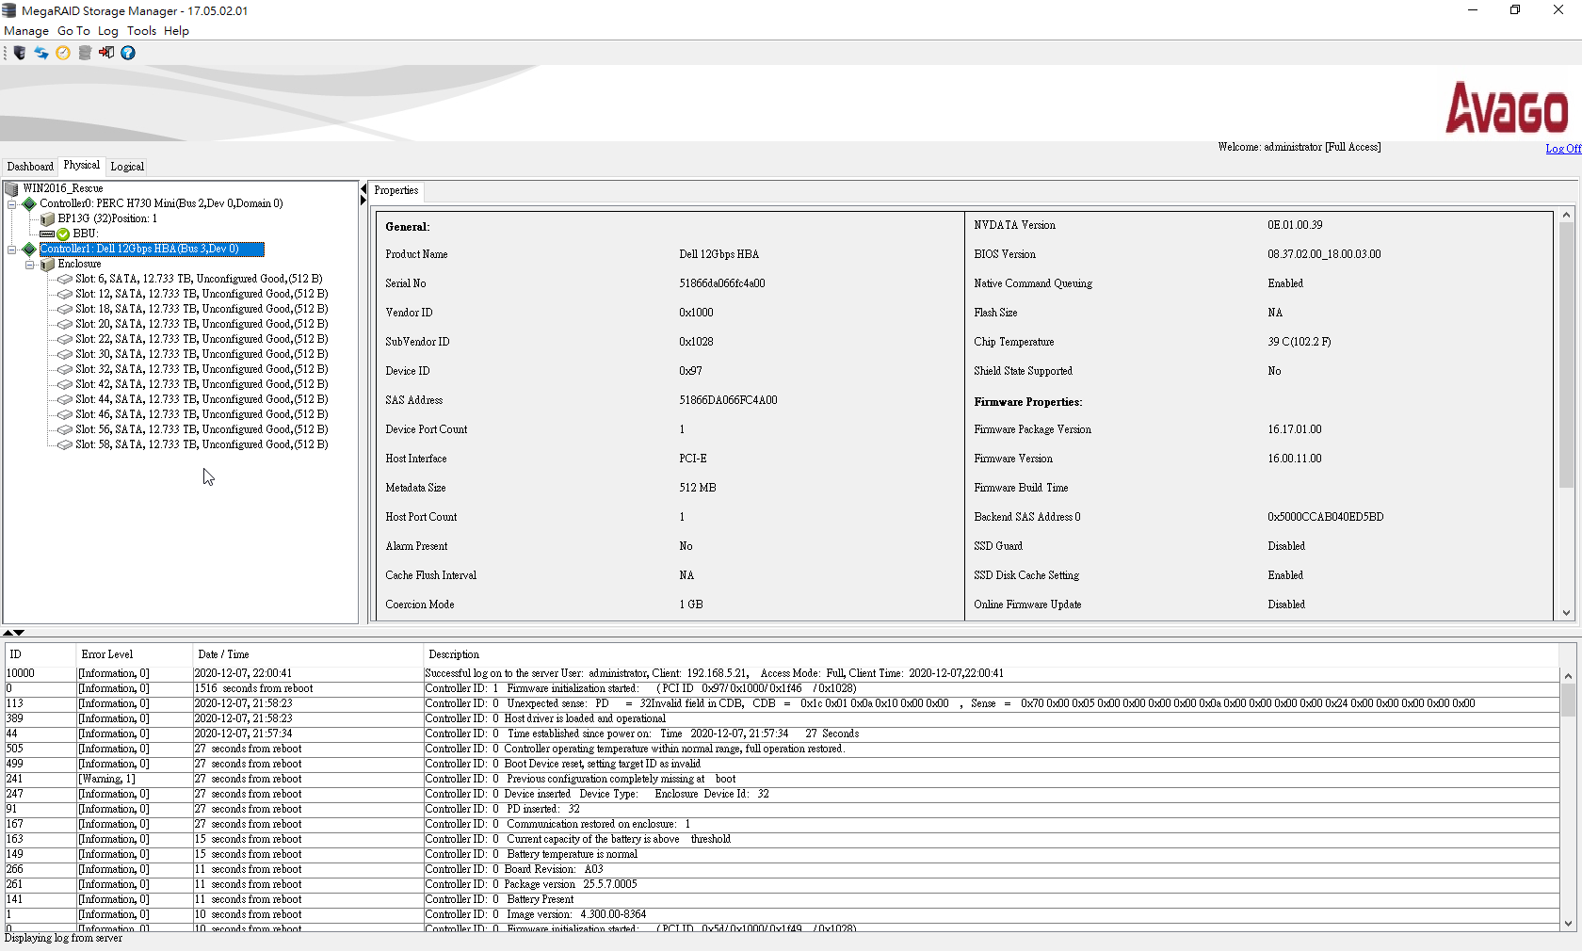
Task: Open help with the blue question mark icon
Action: tap(128, 53)
